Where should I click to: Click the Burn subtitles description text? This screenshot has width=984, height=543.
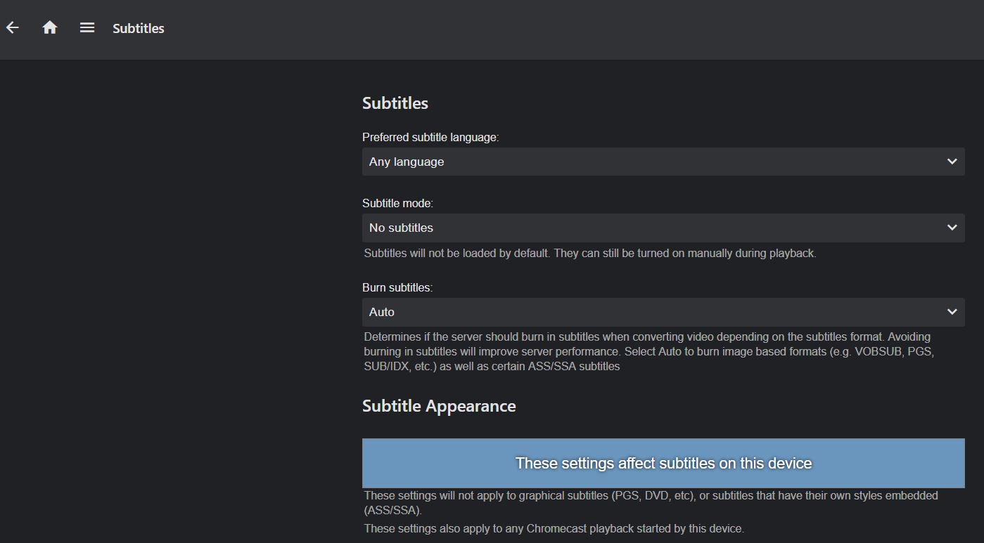click(x=647, y=351)
